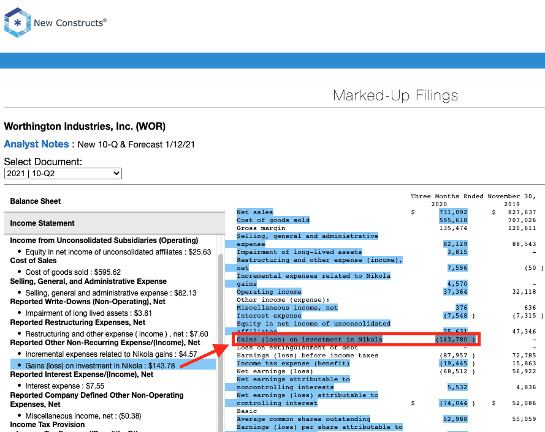The image size is (545, 432).
Task: Select 'Selling, general and administrative expense : $82.13'
Action: coord(111,293)
